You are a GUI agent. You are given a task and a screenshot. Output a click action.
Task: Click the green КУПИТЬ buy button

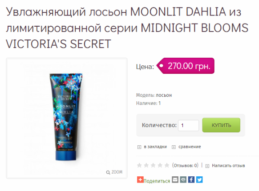click(x=221, y=125)
